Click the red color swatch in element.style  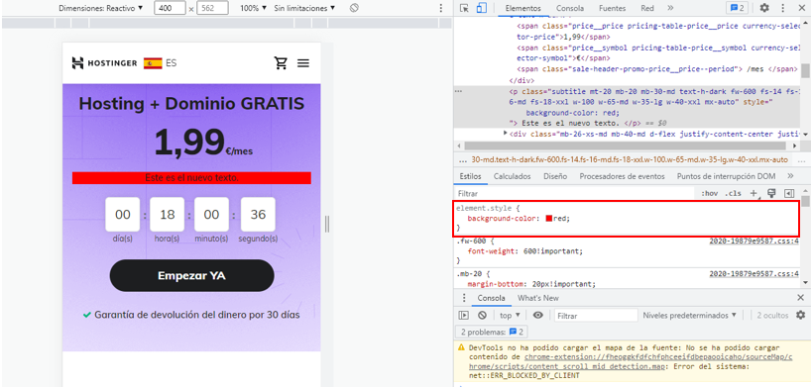tap(549, 219)
